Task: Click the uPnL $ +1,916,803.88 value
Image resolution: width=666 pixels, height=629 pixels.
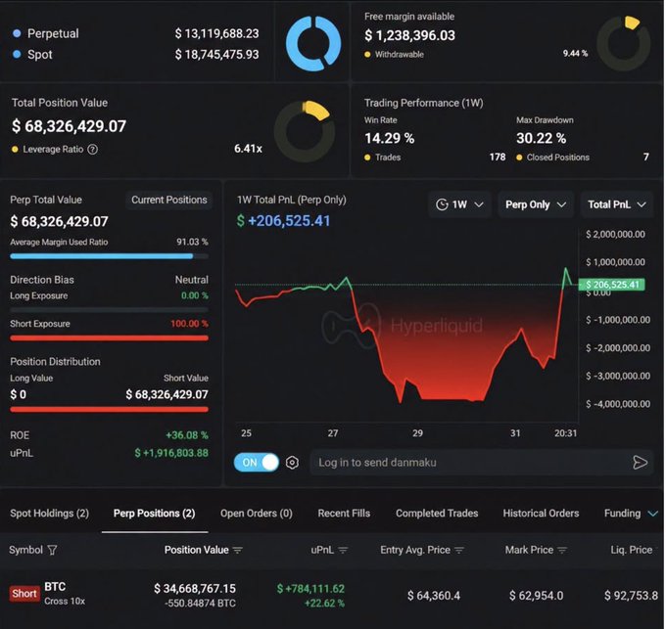Action: tap(171, 453)
